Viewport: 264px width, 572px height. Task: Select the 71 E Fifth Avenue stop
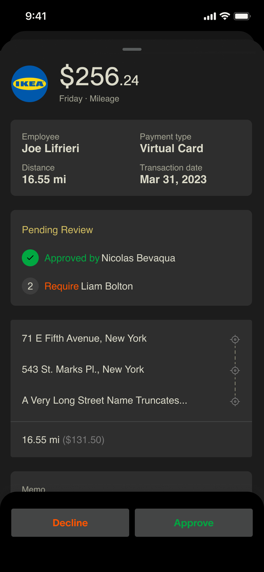point(84,338)
